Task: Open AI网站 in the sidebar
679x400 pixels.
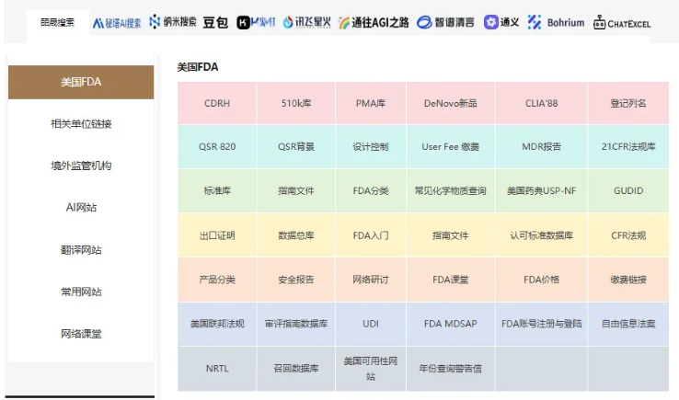Action: pos(81,208)
